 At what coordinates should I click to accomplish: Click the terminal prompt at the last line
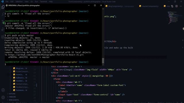pos(5,64)
